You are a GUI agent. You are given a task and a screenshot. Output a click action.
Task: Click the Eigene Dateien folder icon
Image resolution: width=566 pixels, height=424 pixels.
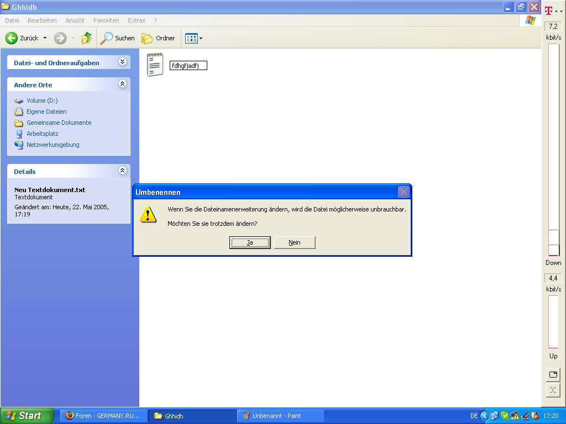point(19,112)
